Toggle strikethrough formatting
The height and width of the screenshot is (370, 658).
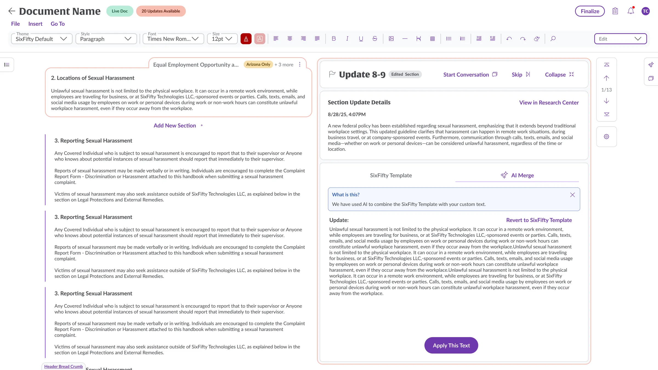click(x=375, y=39)
